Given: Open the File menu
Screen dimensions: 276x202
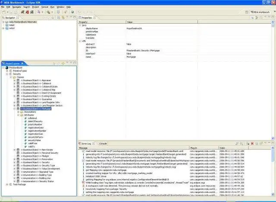Looking at the screenshot, I should click(3, 7).
